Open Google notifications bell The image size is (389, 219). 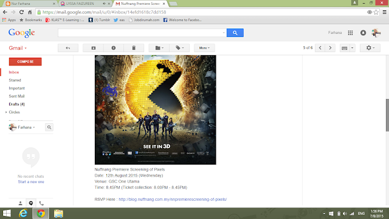363,33
